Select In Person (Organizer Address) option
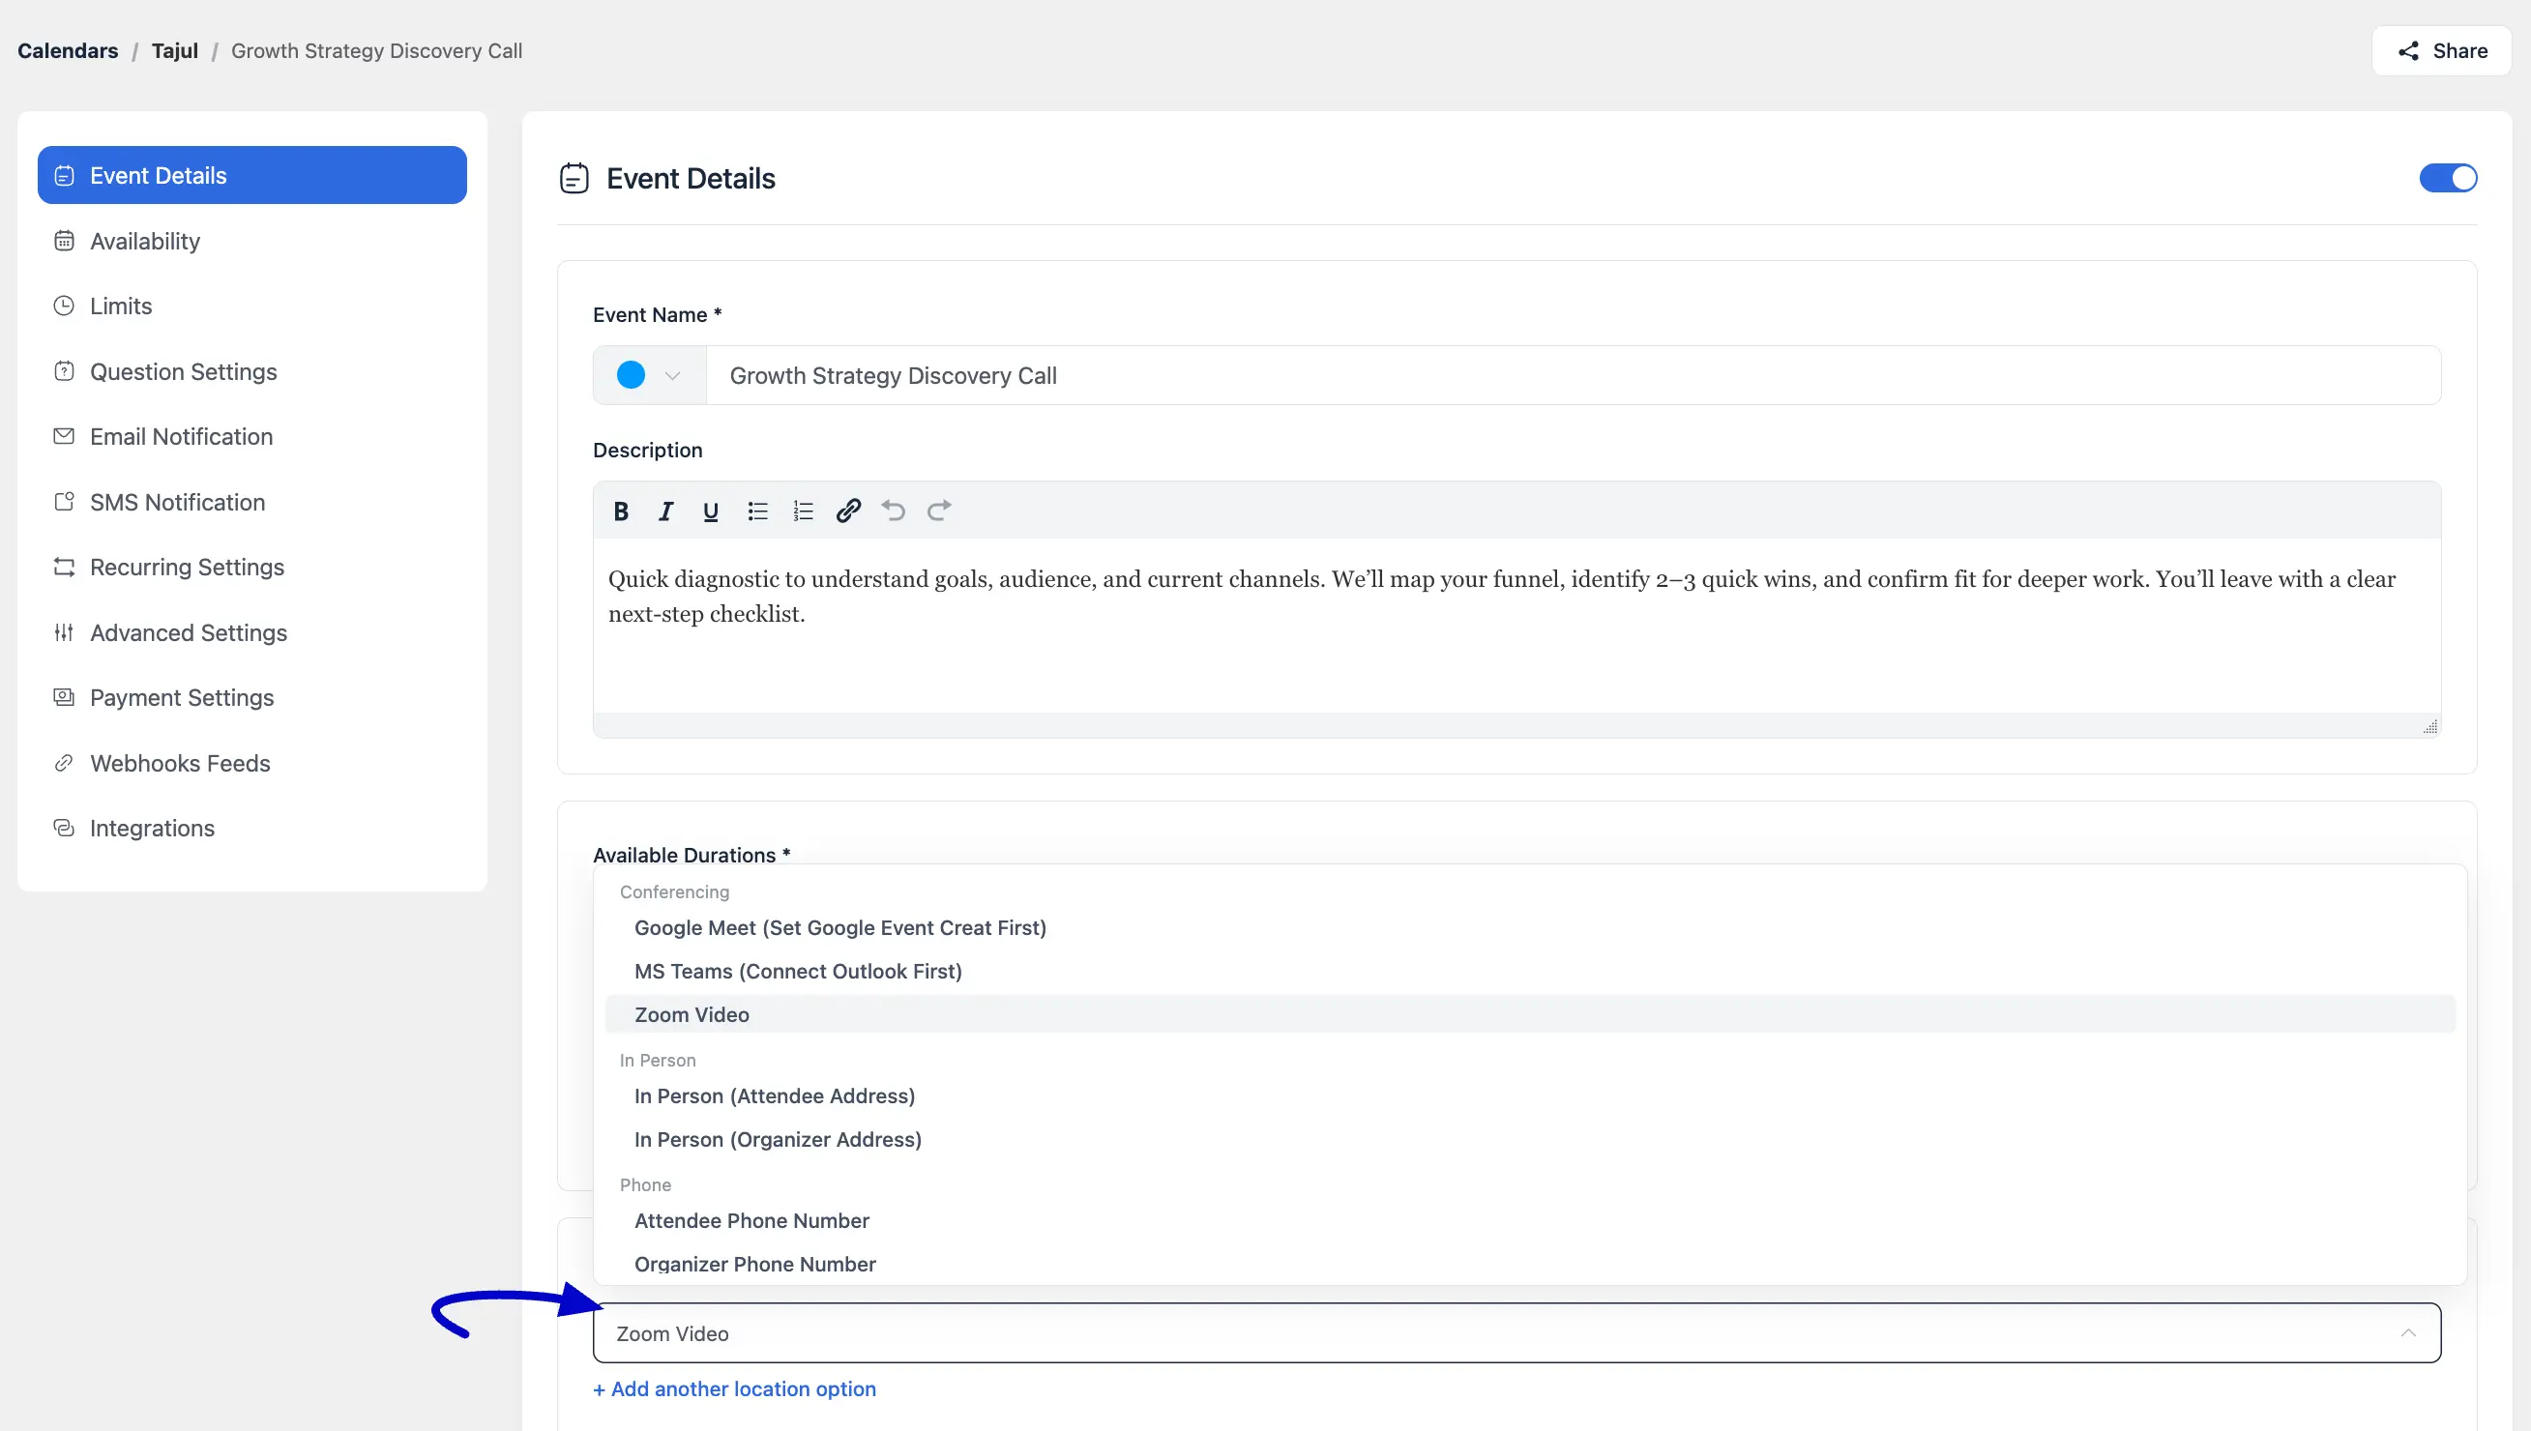Viewport: 2531px width, 1431px height. coord(1530,1139)
